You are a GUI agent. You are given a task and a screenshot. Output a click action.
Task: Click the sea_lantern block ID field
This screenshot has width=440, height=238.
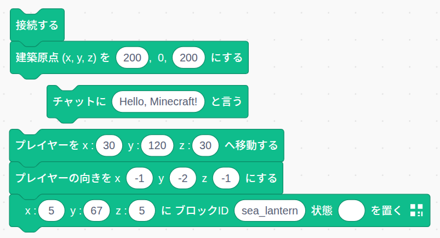pos(270,211)
